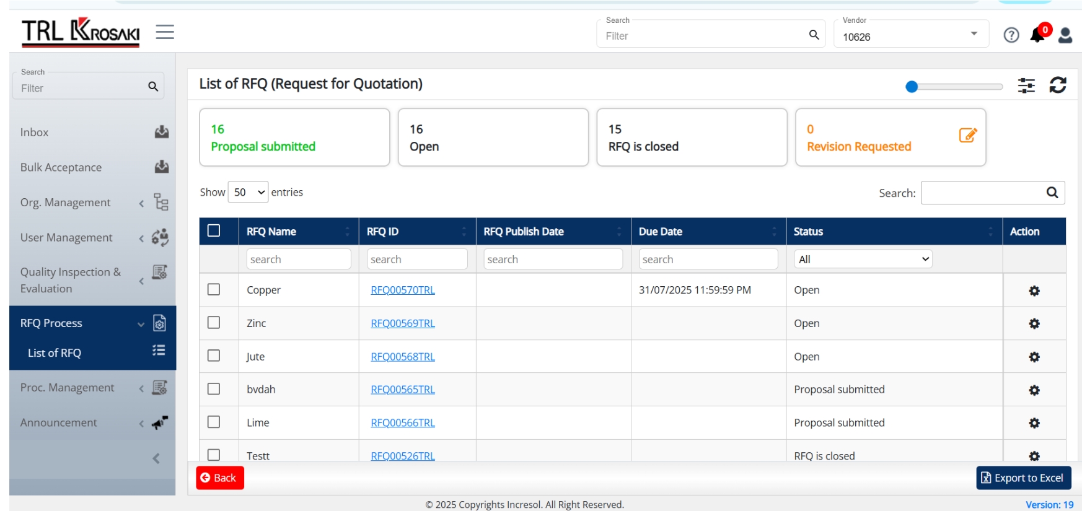Filter by Proposal submitted card
The width and height of the screenshot is (1082, 511).
coord(294,137)
